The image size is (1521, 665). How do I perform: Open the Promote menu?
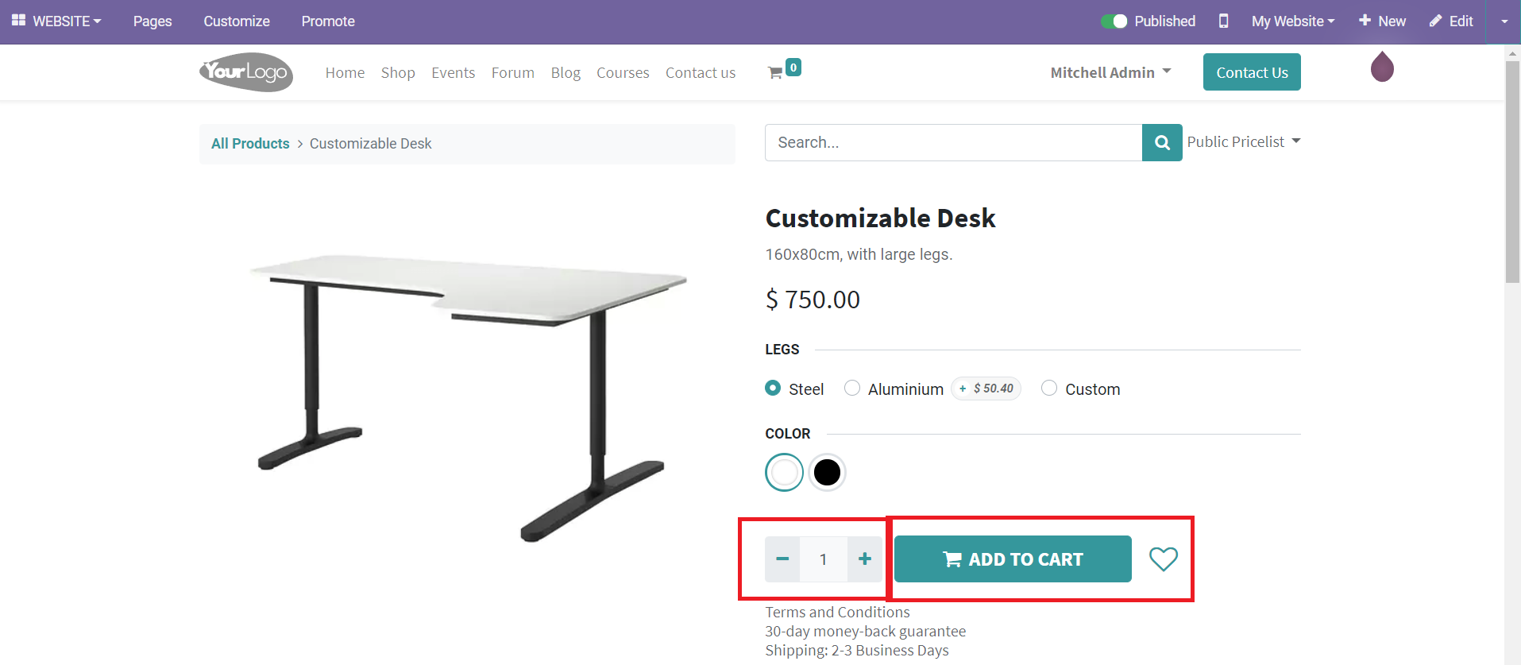click(x=327, y=21)
